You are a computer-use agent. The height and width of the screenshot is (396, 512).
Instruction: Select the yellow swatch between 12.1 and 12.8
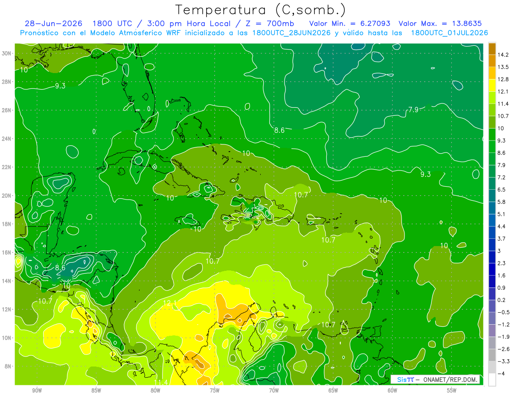coord(492,85)
